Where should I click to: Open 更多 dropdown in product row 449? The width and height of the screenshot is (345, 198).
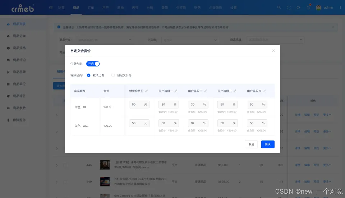click(x=327, y=182)
